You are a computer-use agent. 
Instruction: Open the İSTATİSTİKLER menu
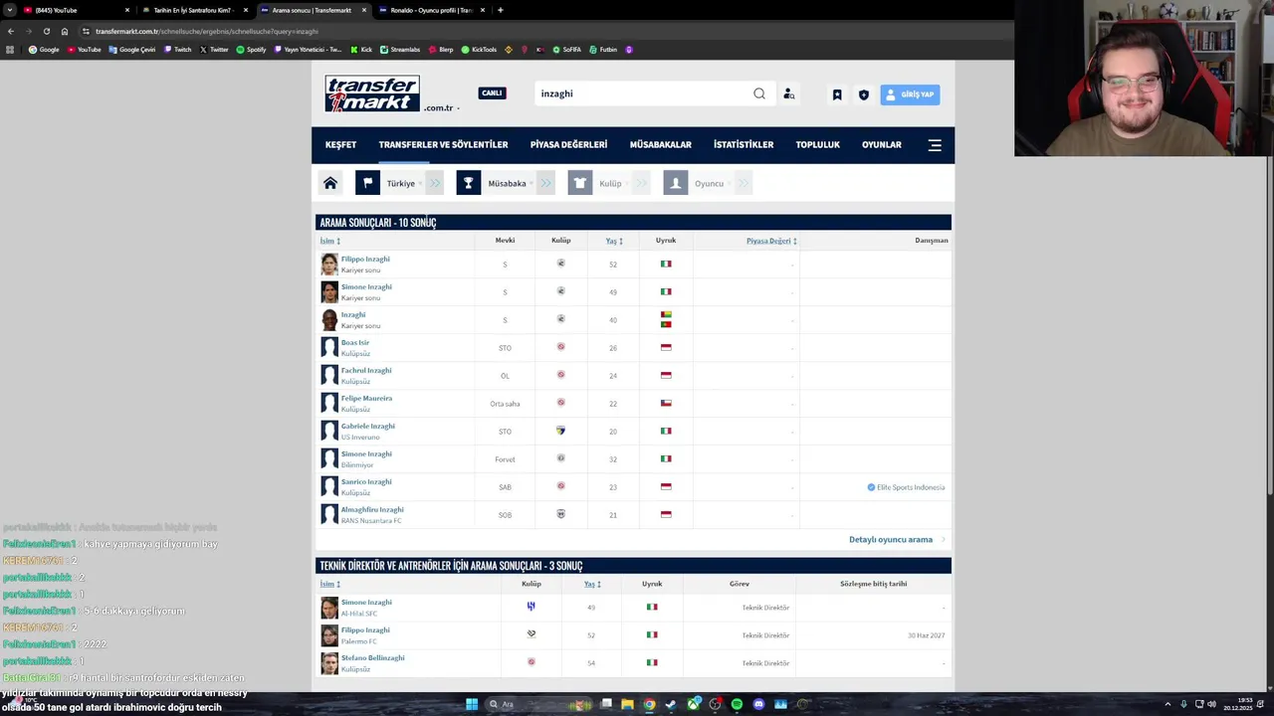[x=743, y=145]
